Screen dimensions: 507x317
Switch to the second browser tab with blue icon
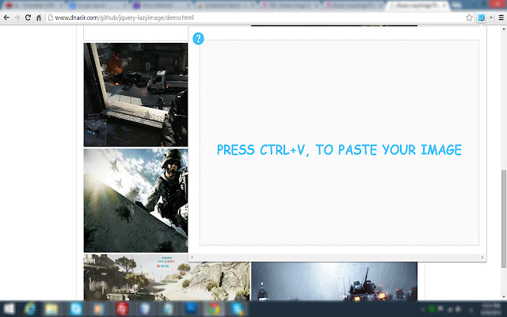pyautogui.click(x=98, y=6)
